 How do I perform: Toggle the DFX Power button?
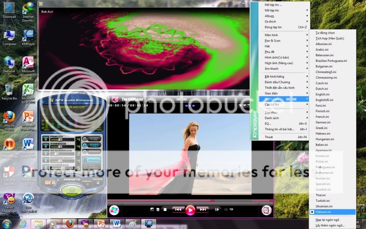[72, 191]
